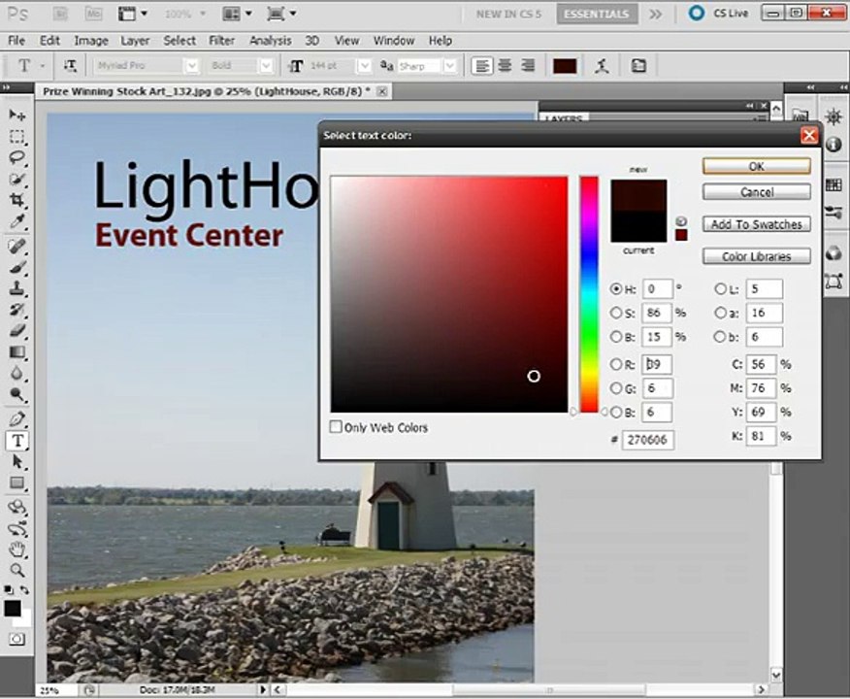Select the Lab b channel radio button
The image size is (850, 699).
click(x=720, y=337)
